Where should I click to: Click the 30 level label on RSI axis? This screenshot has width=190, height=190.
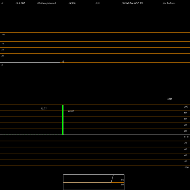[3, 56]
